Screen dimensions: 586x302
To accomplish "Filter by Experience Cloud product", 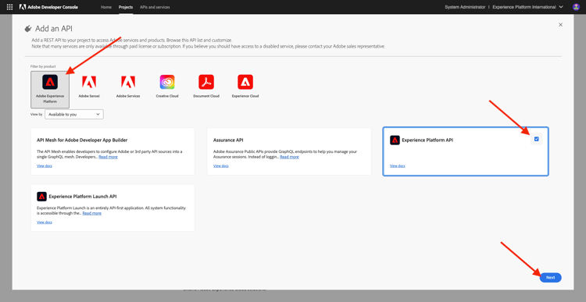I will coord(245,87).
